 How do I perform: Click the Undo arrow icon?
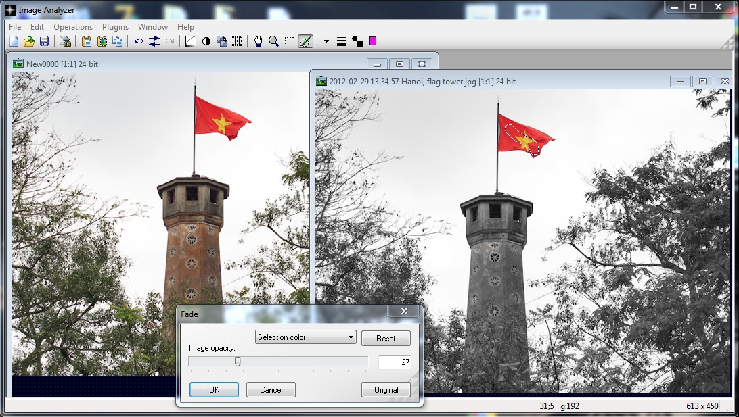139,41
